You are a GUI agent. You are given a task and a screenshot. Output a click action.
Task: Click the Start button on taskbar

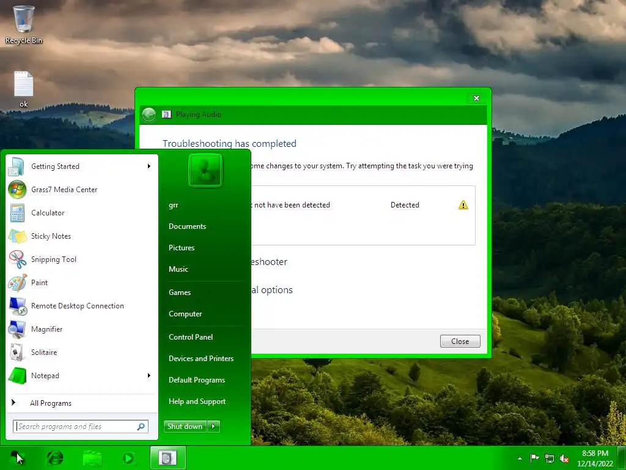click(17, 458)
